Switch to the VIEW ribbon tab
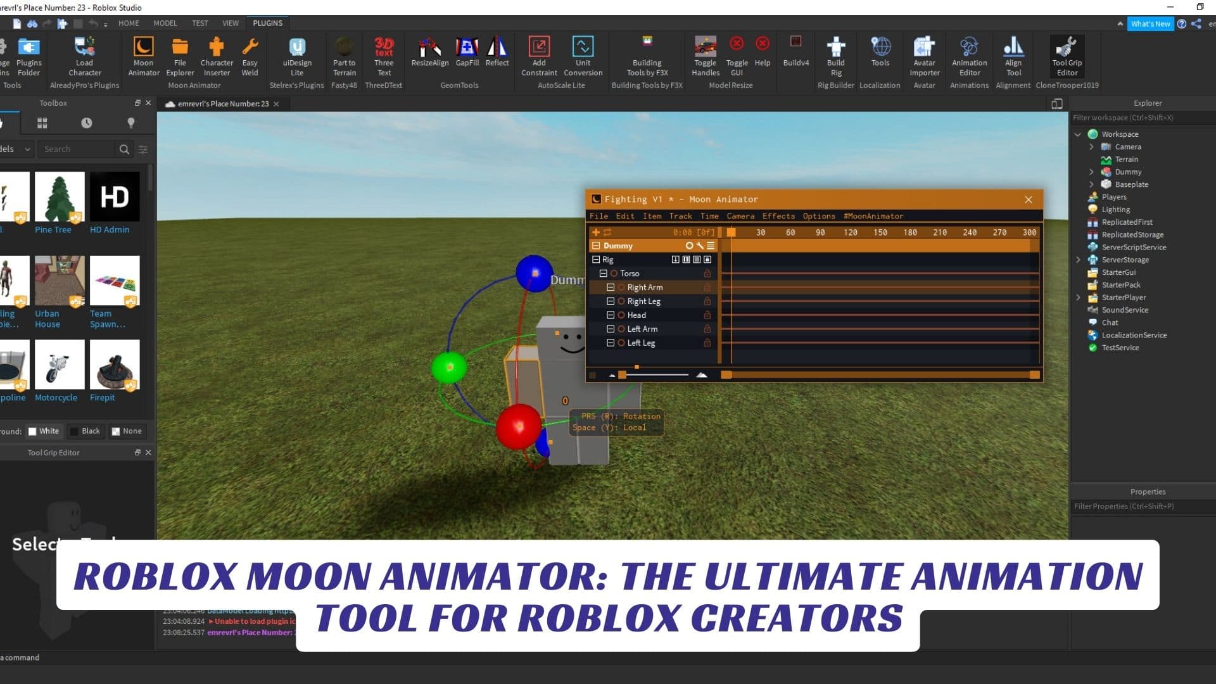Image resolution: width=1216 pixels, height=684 pixels. tap(230, 23)
